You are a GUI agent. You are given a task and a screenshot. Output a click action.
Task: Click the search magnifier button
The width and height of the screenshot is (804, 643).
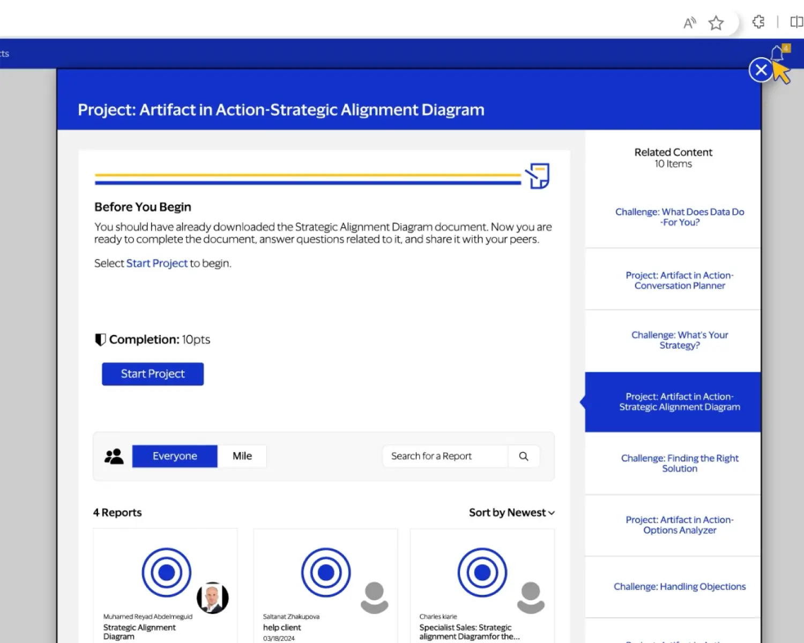[x=524, y=456]
